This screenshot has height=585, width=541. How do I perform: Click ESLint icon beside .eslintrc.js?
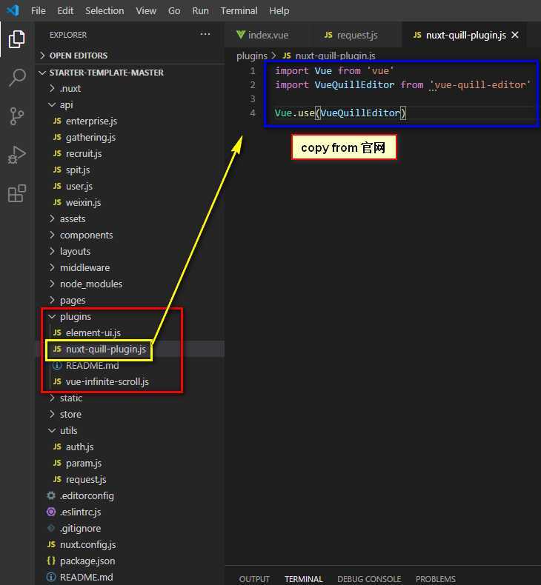pos(51,512)
